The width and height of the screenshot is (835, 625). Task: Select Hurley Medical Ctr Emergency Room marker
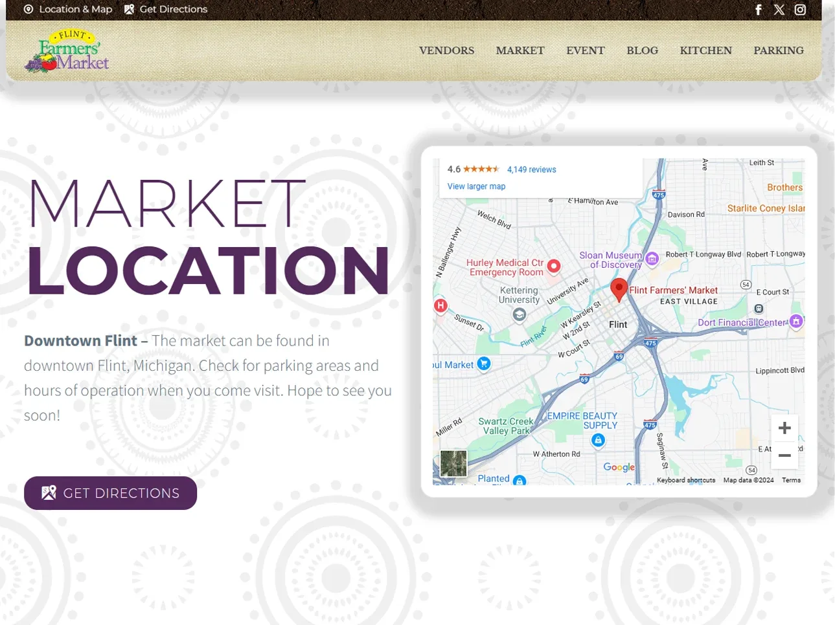click(554, 266)
